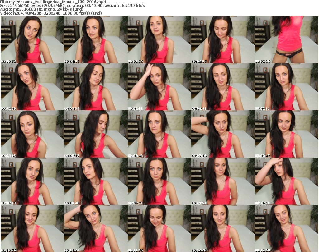Select the 'Video: h264, yuv420p' line

[x=51, y=13]
